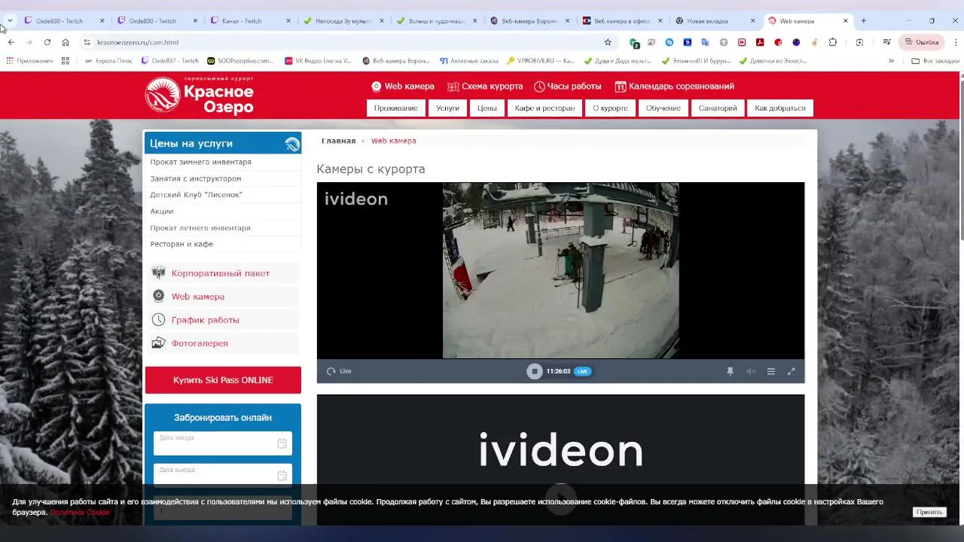Open Детский Клуб "Лисенок" in sidebar
The height and width of the screenshot is (542, 964).
tap(196, 195)
